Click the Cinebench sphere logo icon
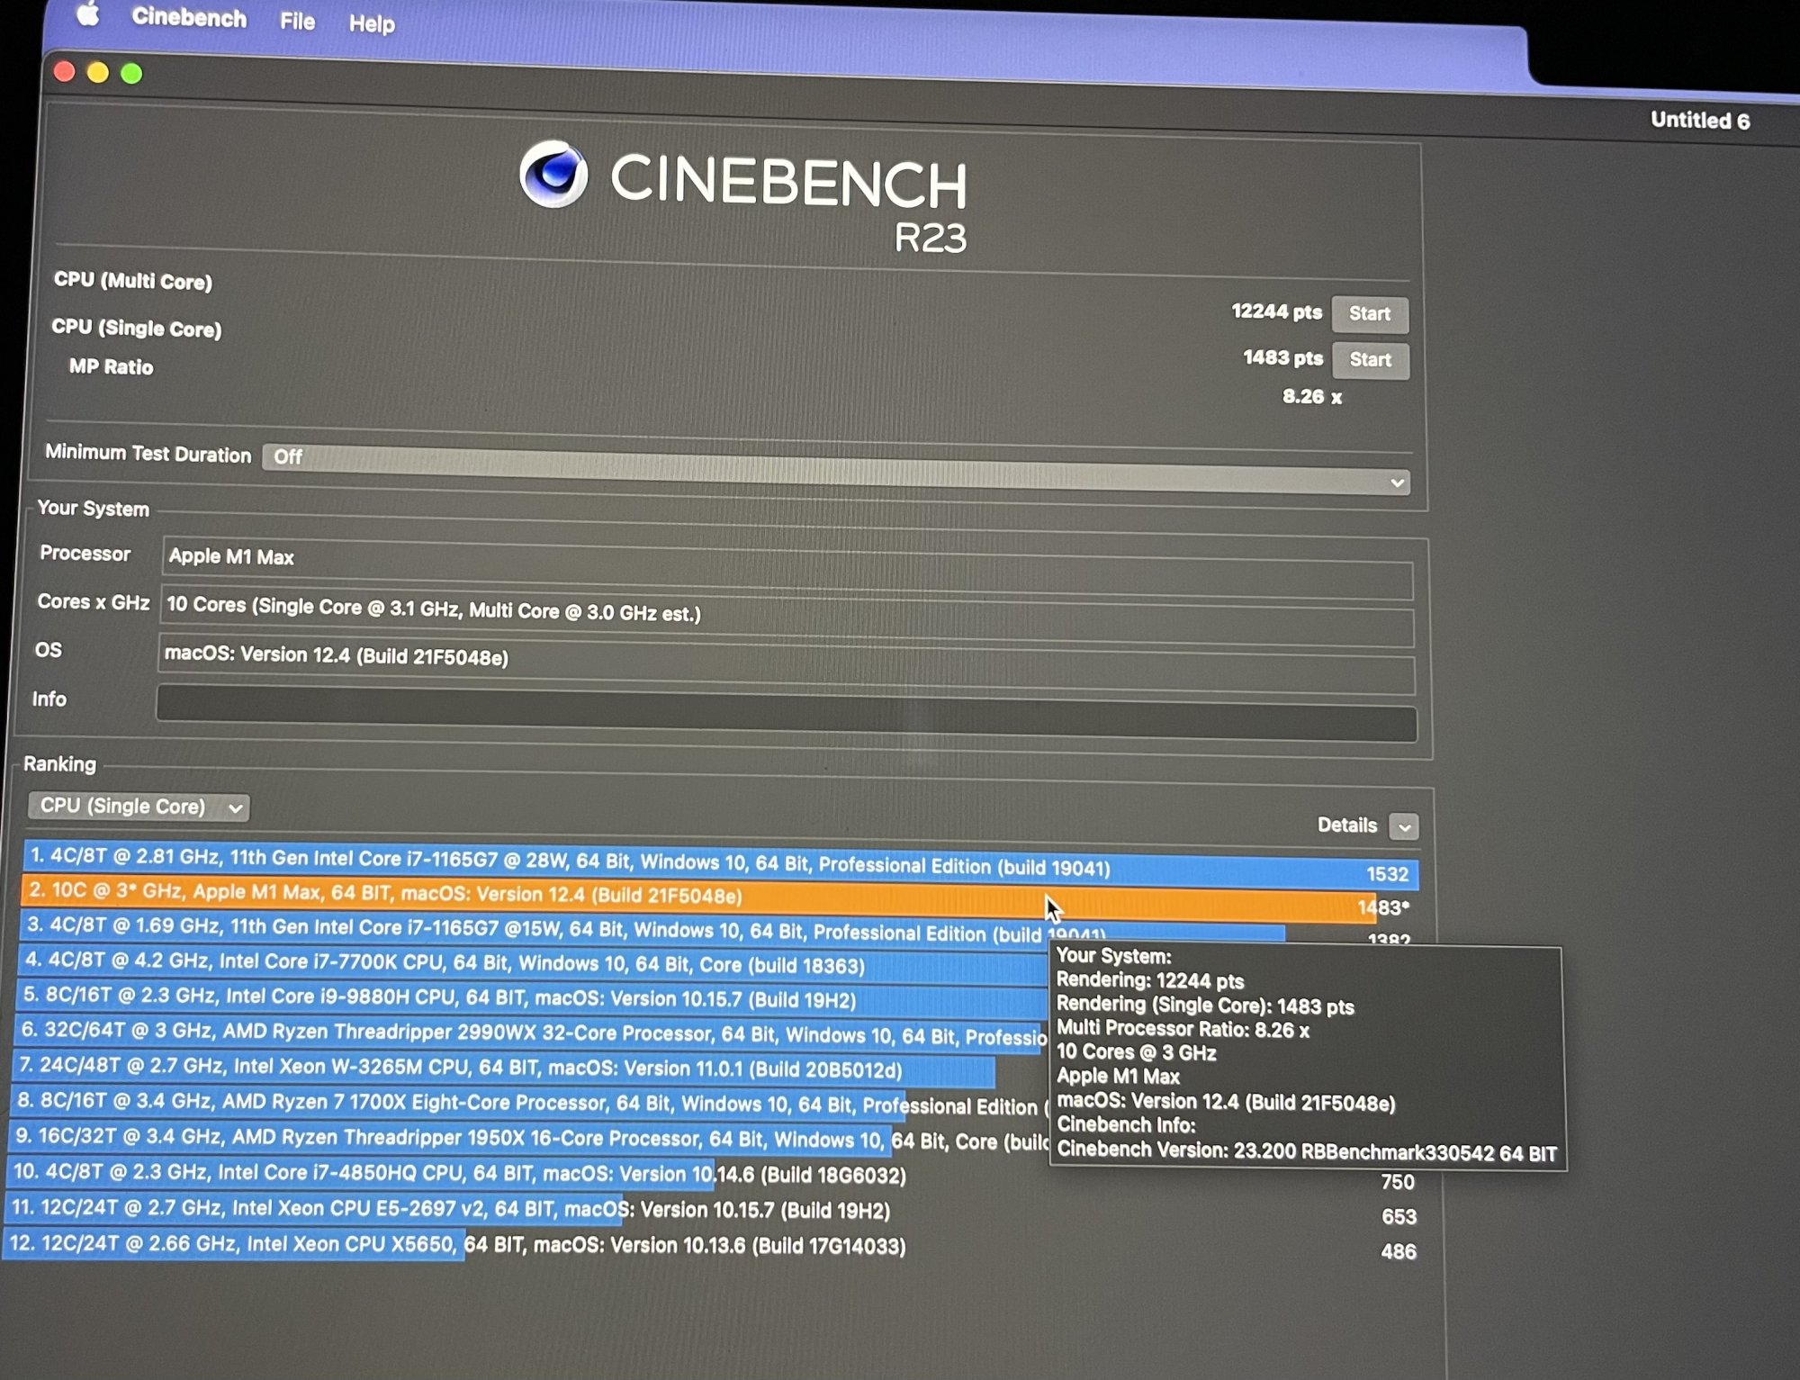Viewport: 1800px width, 1380px height. click(x=553, y=173)
